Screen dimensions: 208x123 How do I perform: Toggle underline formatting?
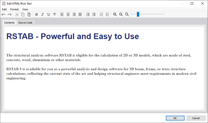coord(48,14)
